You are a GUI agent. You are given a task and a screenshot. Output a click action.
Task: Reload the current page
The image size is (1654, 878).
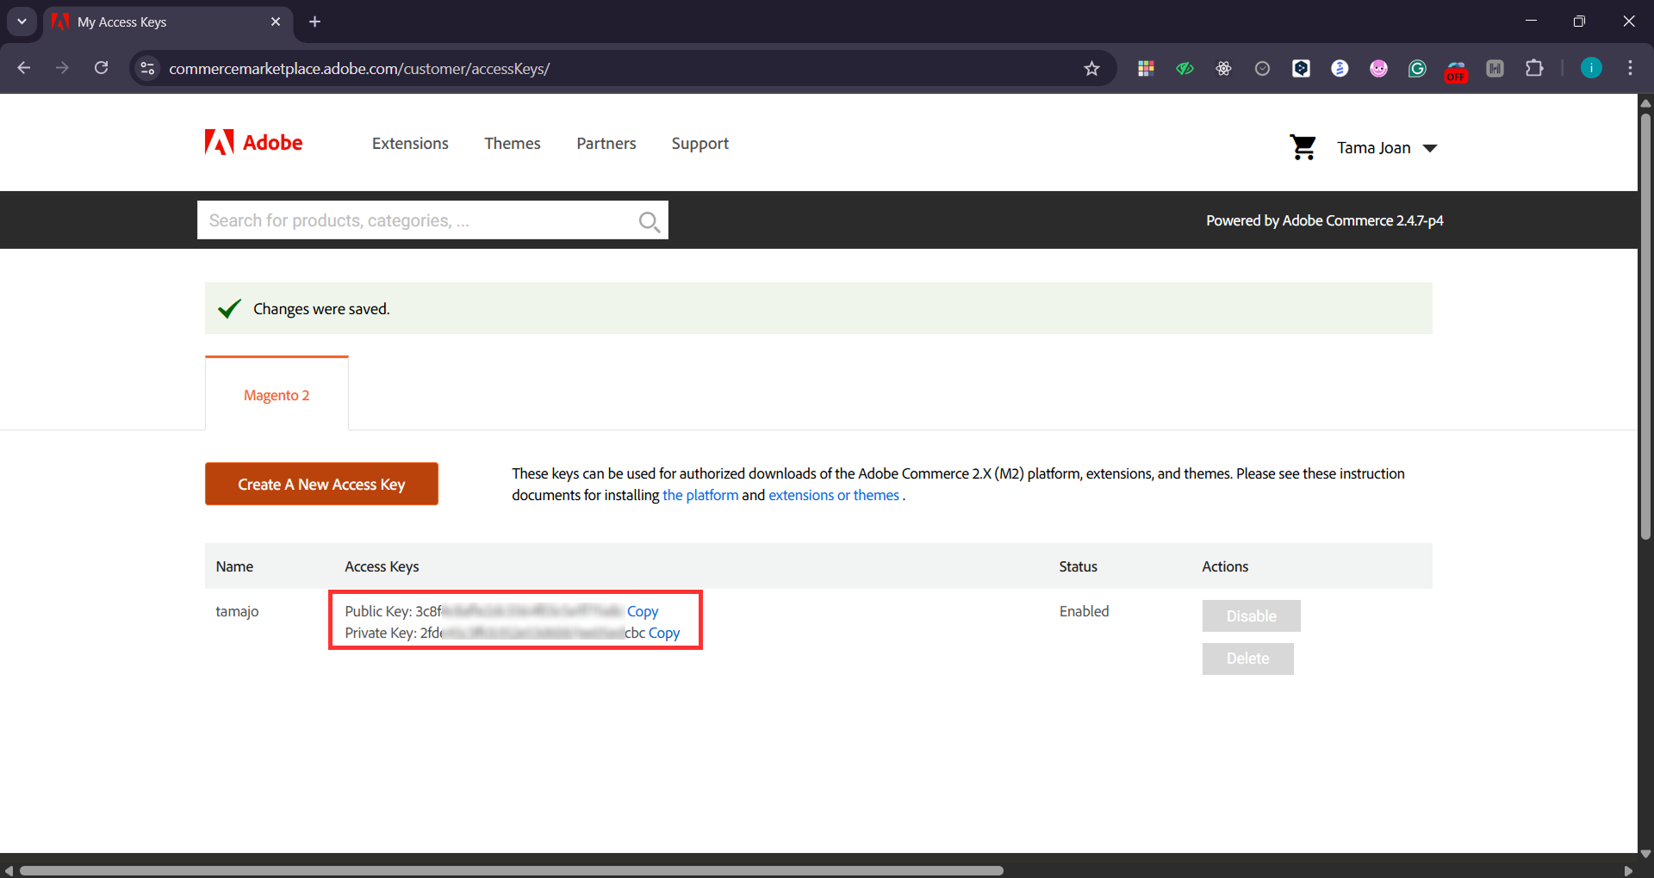[x=101, y=68]
